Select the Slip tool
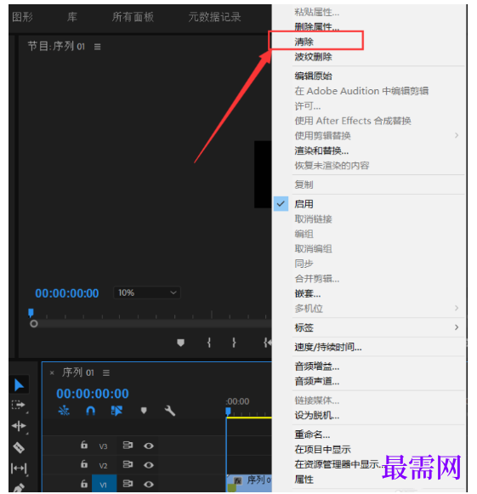The image size is (477, 494). click(x=19, y=468)
